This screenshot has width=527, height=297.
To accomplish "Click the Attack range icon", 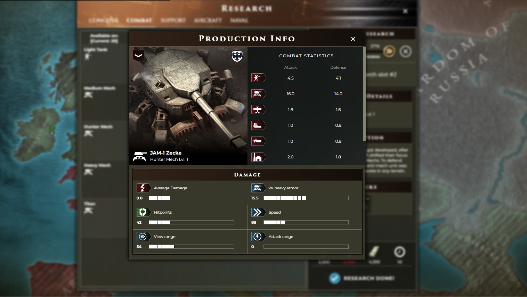I will (x=259, y=237).
